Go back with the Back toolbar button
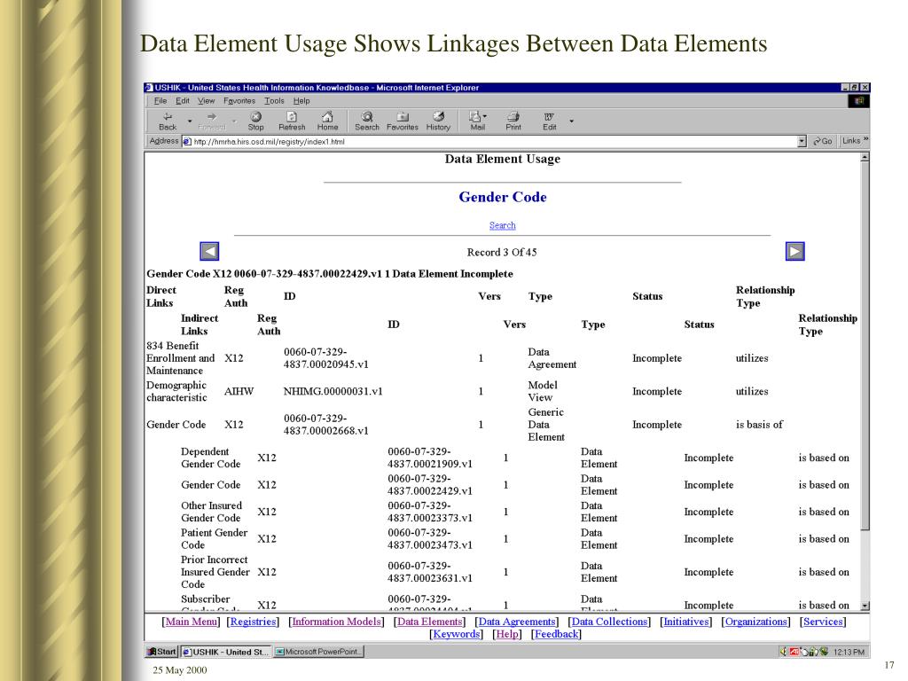908x681 pixels. pyautogui.click(x=168, y=121)
